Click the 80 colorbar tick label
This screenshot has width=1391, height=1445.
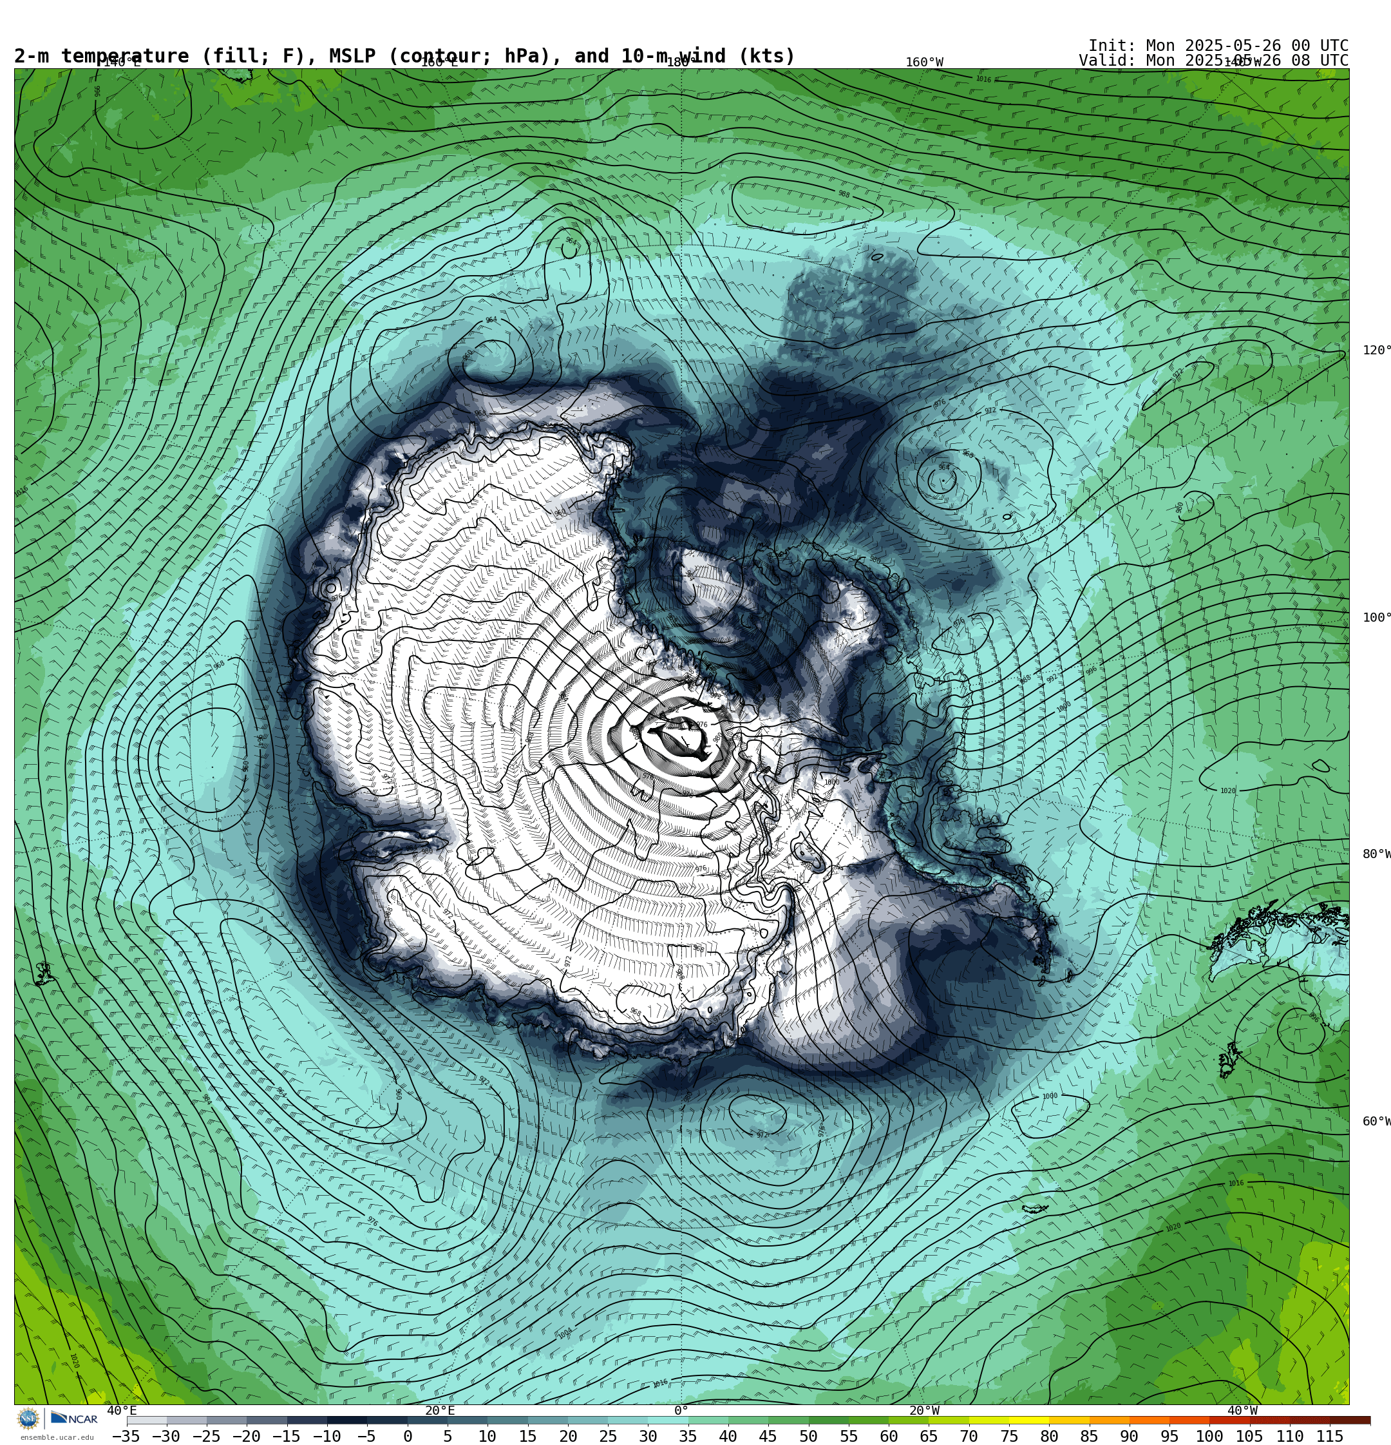(x=1050, y=1437)
